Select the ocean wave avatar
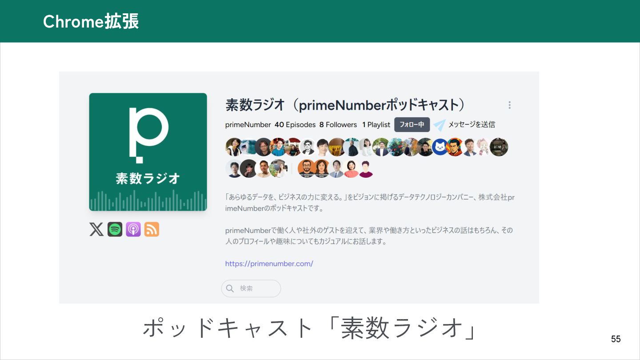 click(x=248, y=147)
